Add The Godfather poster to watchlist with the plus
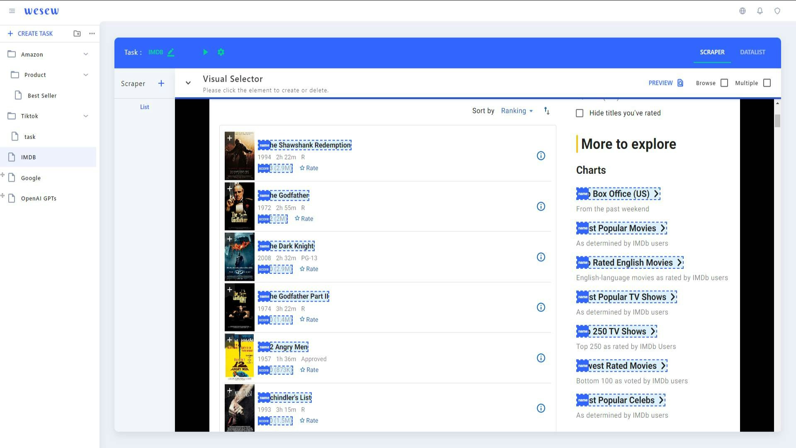796x448 pixels. [x=230, y=189]
